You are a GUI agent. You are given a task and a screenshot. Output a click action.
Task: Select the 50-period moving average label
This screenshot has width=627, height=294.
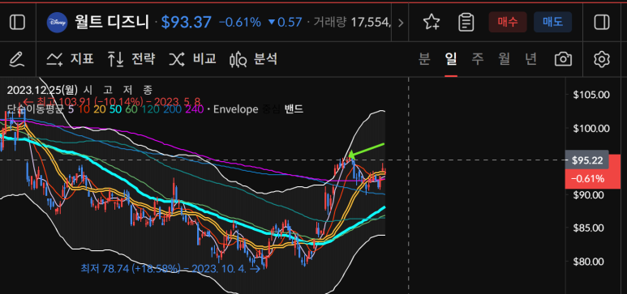[114, 109]
